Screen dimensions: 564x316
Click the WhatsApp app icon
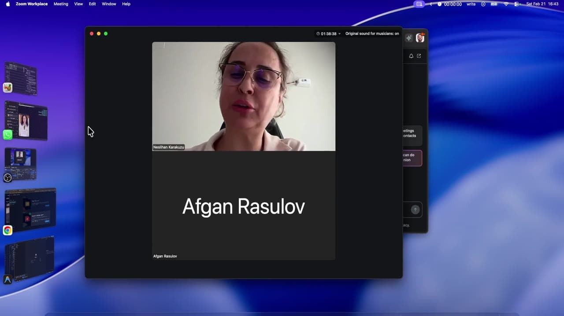pyautogui.click(x=8, y=135)
